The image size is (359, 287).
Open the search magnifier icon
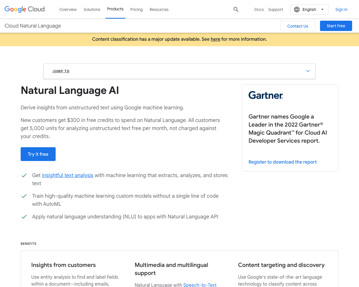click(236, 9)
